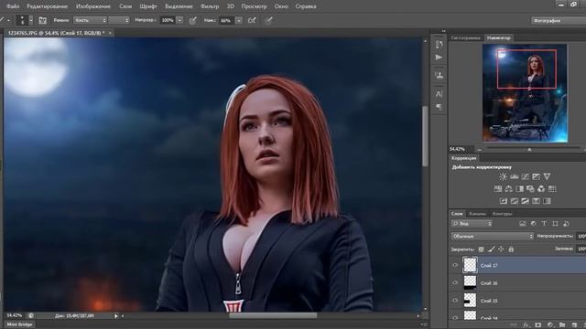The width and height of the screenshot is (586, 329).
Task: Open the History panel icon in the dock
Action: pyautogui.click(x=439, y=45)
